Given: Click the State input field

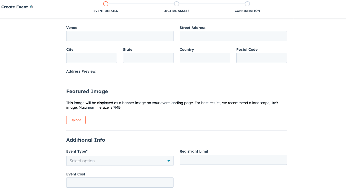Looking at the screenshot, I should point(148,58).
